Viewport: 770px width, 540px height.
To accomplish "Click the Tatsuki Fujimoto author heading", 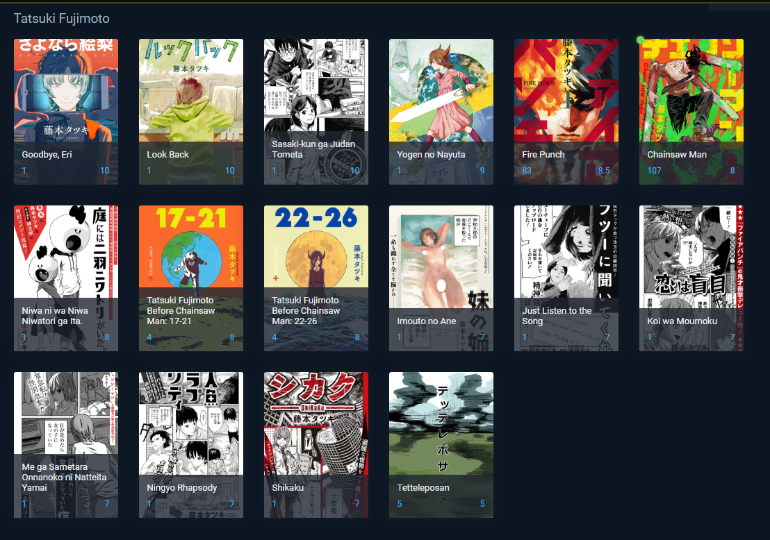I will pyautogui.click(x=62, y=19).
